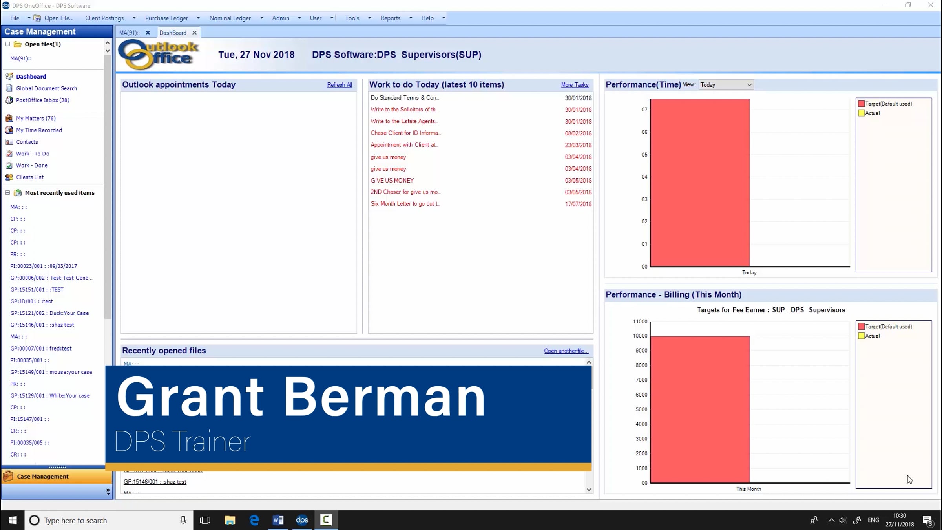Viewport: 942px width, 530px height.
Task: Open the Performance View dropdown
Action: 726,85
